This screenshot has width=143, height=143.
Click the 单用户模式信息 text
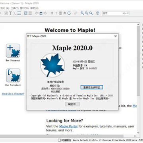pyautogui.click(x=56, y=82)
